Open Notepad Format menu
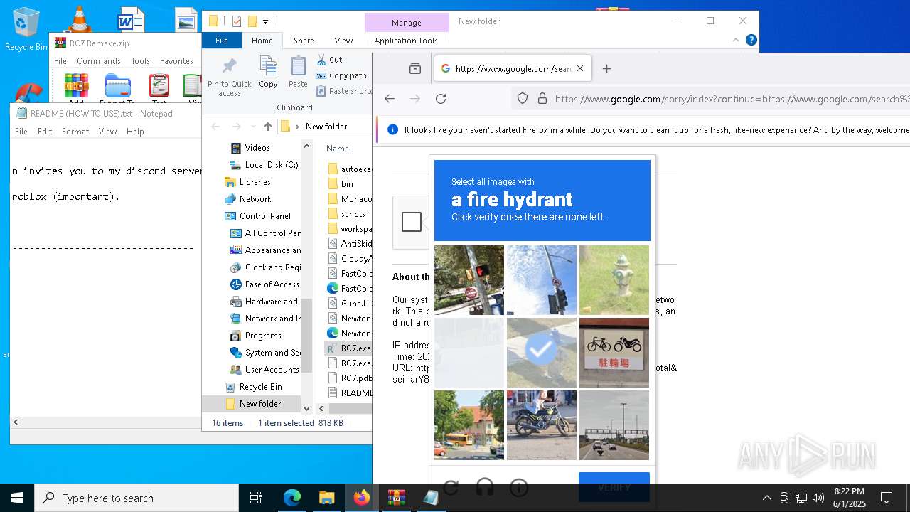910x512 pixels. (x=75, y=132)
